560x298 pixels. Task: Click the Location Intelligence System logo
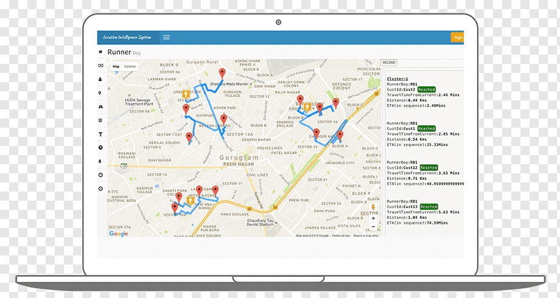pos(127,37)
